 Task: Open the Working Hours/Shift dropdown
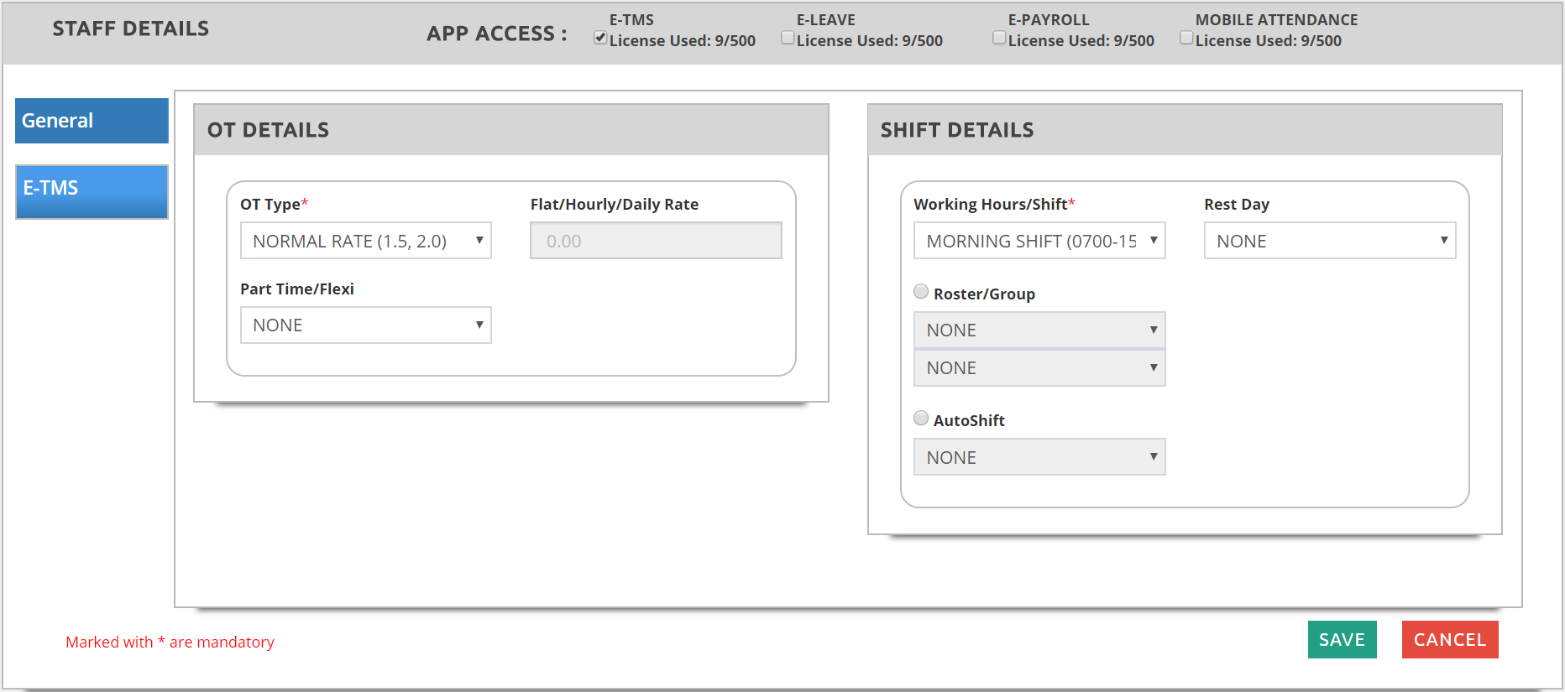click(x=1039, y=241)
